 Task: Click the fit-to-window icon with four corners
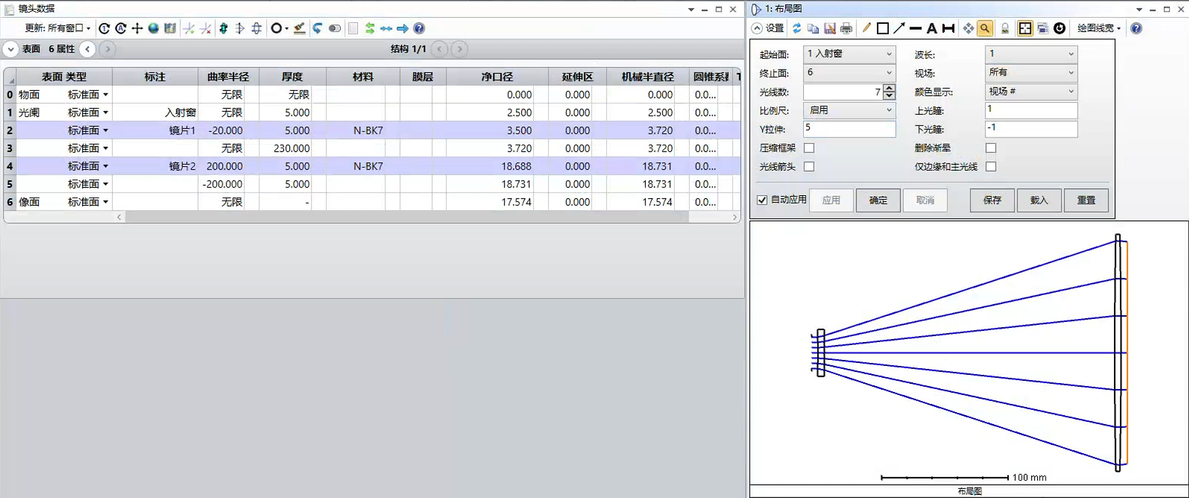point(1025,28)
